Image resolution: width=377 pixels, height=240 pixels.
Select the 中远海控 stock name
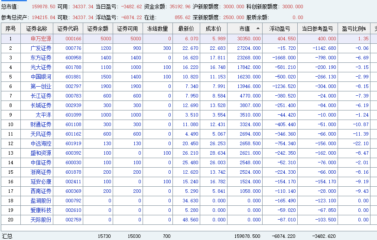[x=41, y=143]
